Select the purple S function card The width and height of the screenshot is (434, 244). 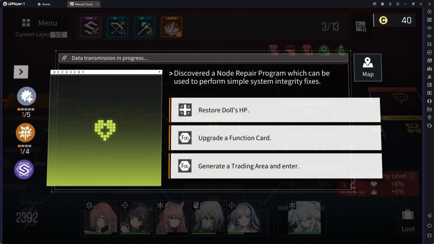[91, 27]
